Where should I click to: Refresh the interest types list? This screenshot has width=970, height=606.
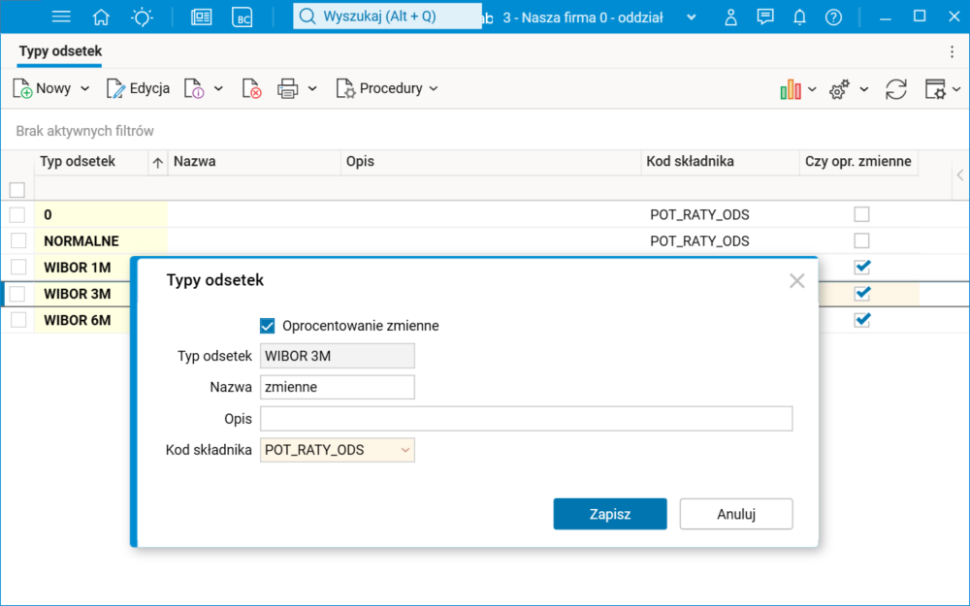pos(896,89)
